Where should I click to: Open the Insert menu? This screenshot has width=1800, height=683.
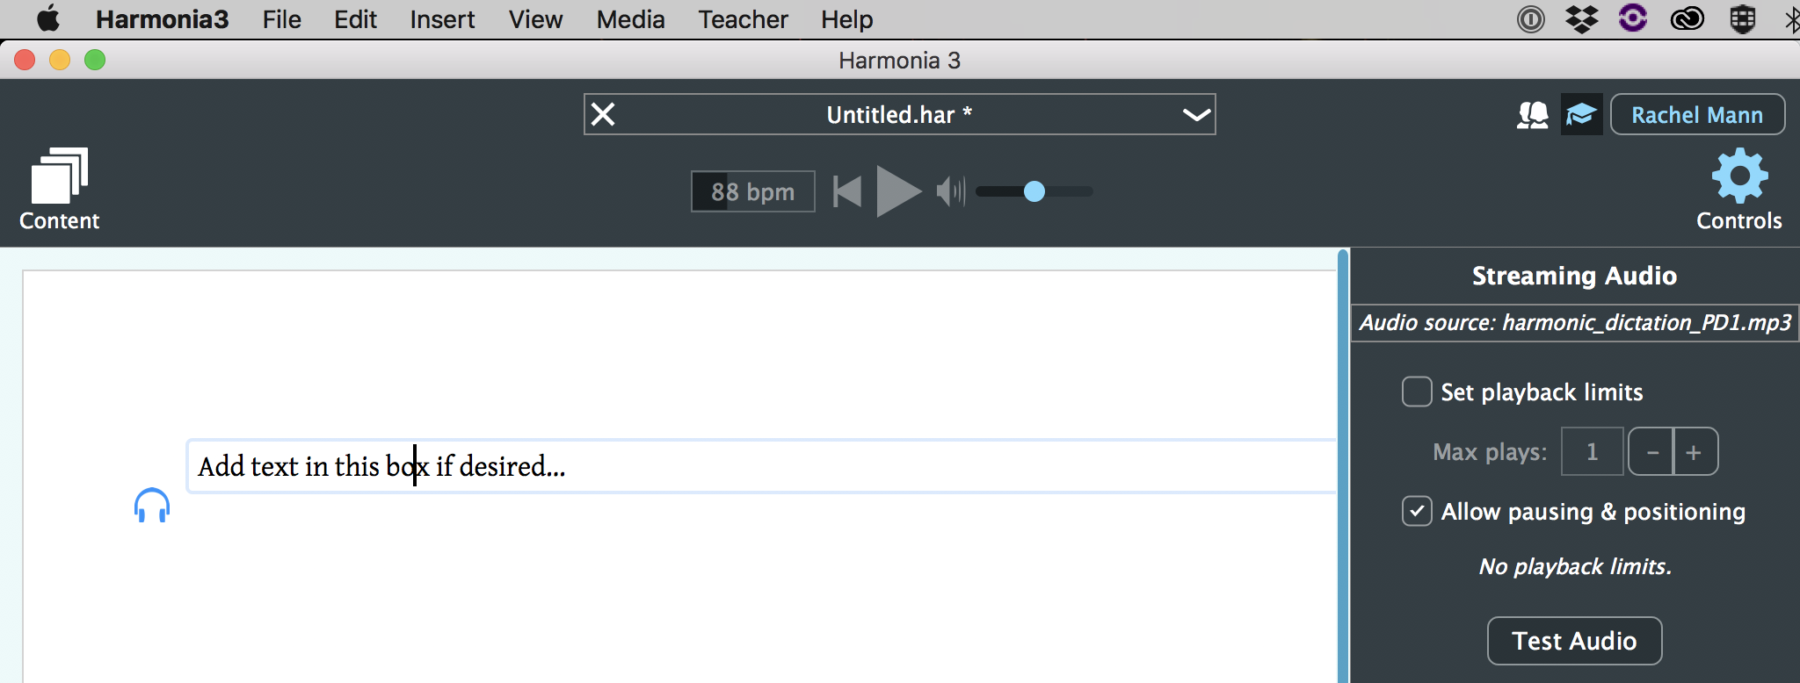[442, 19]
